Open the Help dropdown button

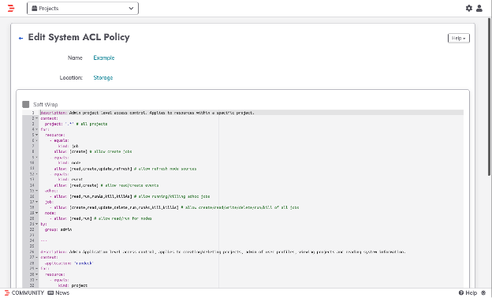(458, 39)
